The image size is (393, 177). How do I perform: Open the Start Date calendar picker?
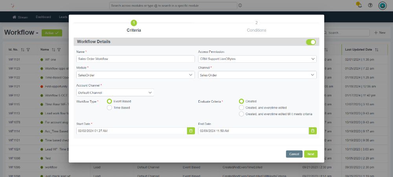191,131
